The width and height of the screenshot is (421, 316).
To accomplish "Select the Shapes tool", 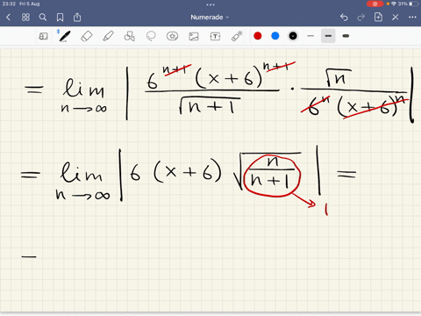I will tap(129, 36).
